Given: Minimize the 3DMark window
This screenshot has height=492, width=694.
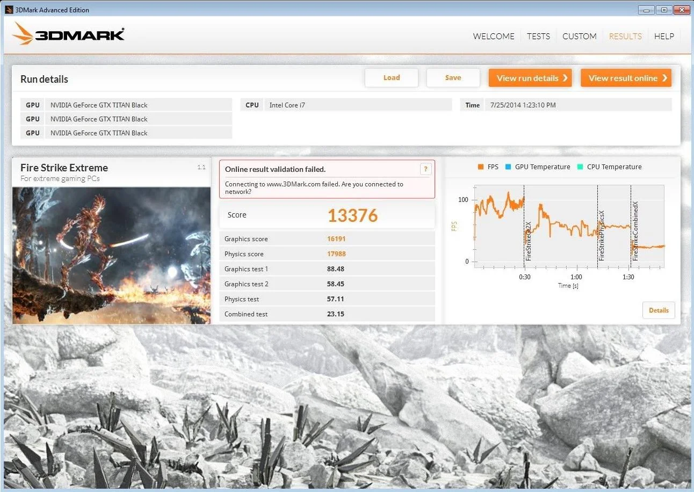Looking at the screenshot, I should tap(647, 10).
